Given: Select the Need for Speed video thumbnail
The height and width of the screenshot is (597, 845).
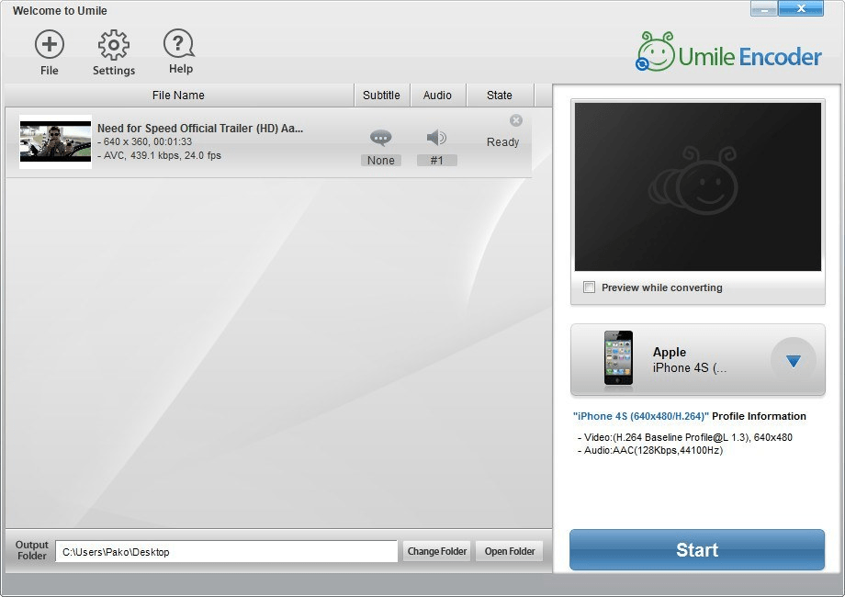Looking at the screenshot, I should point(55,141).
